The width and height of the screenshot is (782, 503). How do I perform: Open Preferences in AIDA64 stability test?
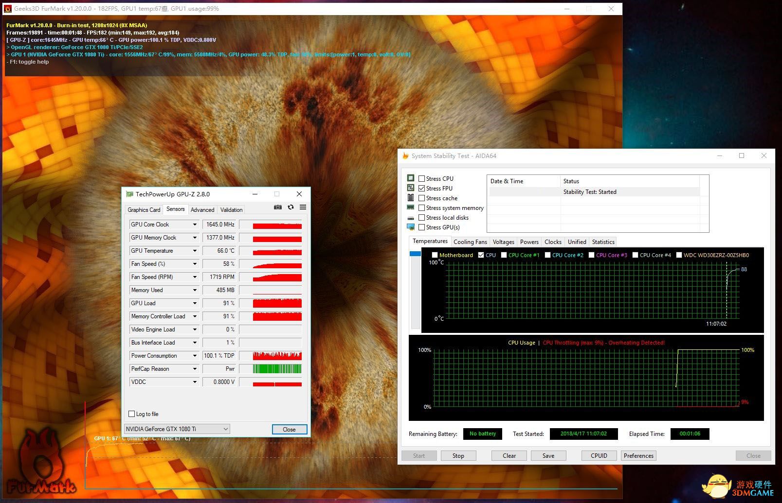(x=638, y=456)
